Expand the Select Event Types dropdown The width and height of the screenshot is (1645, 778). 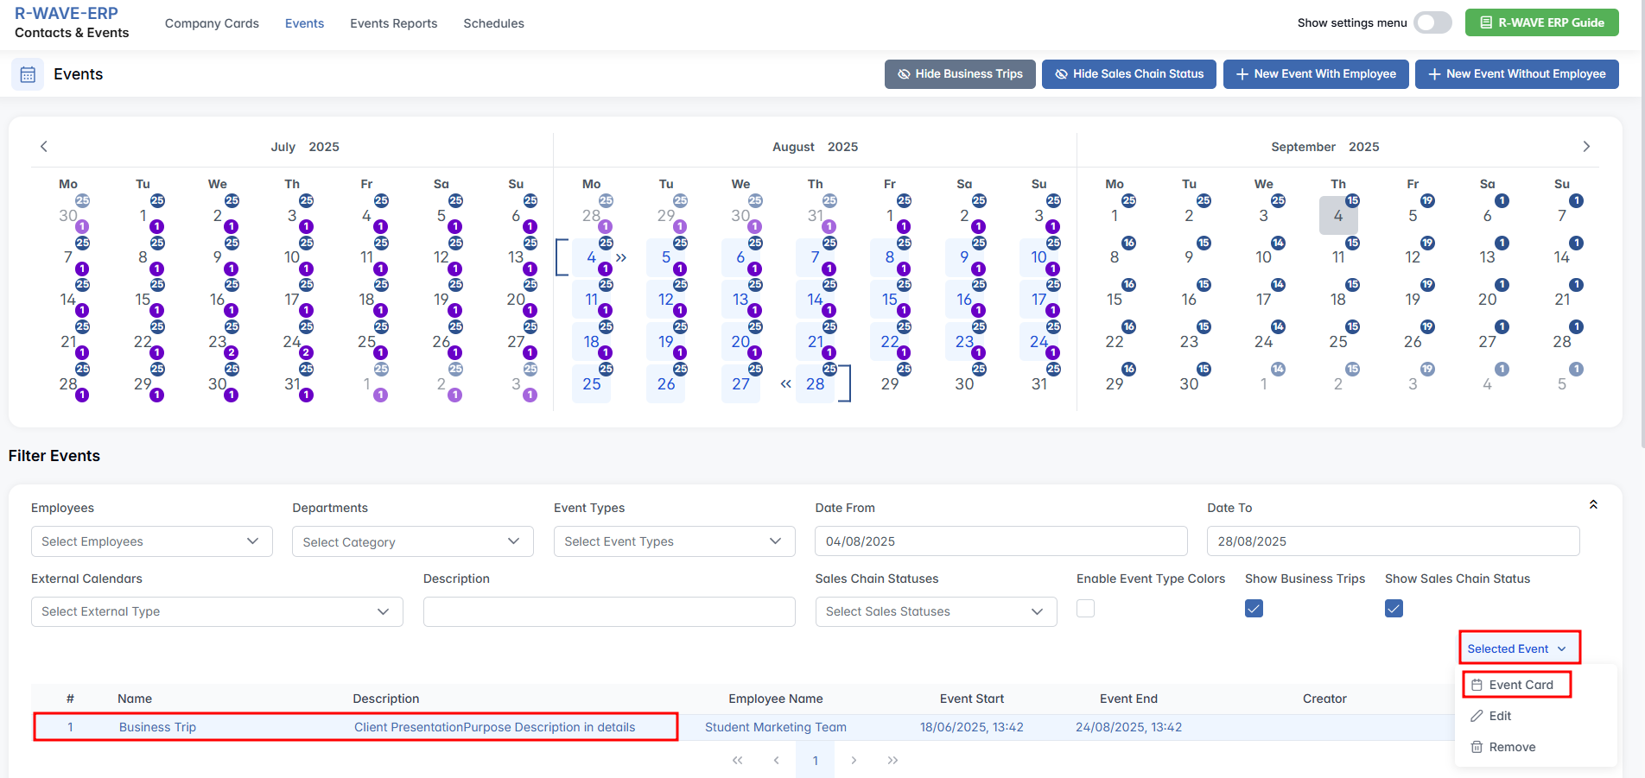point(674,541)
